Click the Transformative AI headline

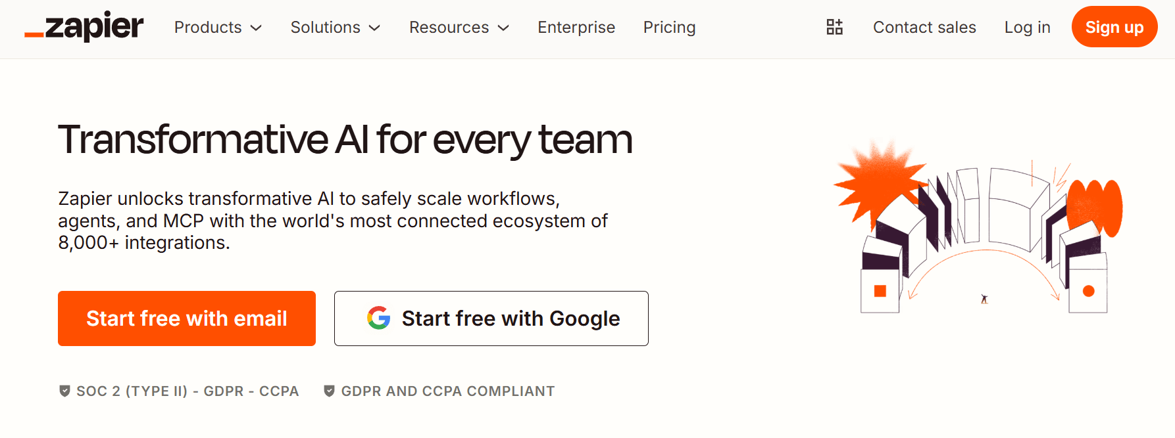click(x=345, y=139)
